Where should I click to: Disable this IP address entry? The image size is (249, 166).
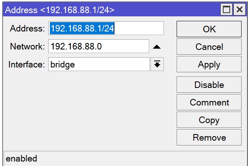click(x=209, y=85)
